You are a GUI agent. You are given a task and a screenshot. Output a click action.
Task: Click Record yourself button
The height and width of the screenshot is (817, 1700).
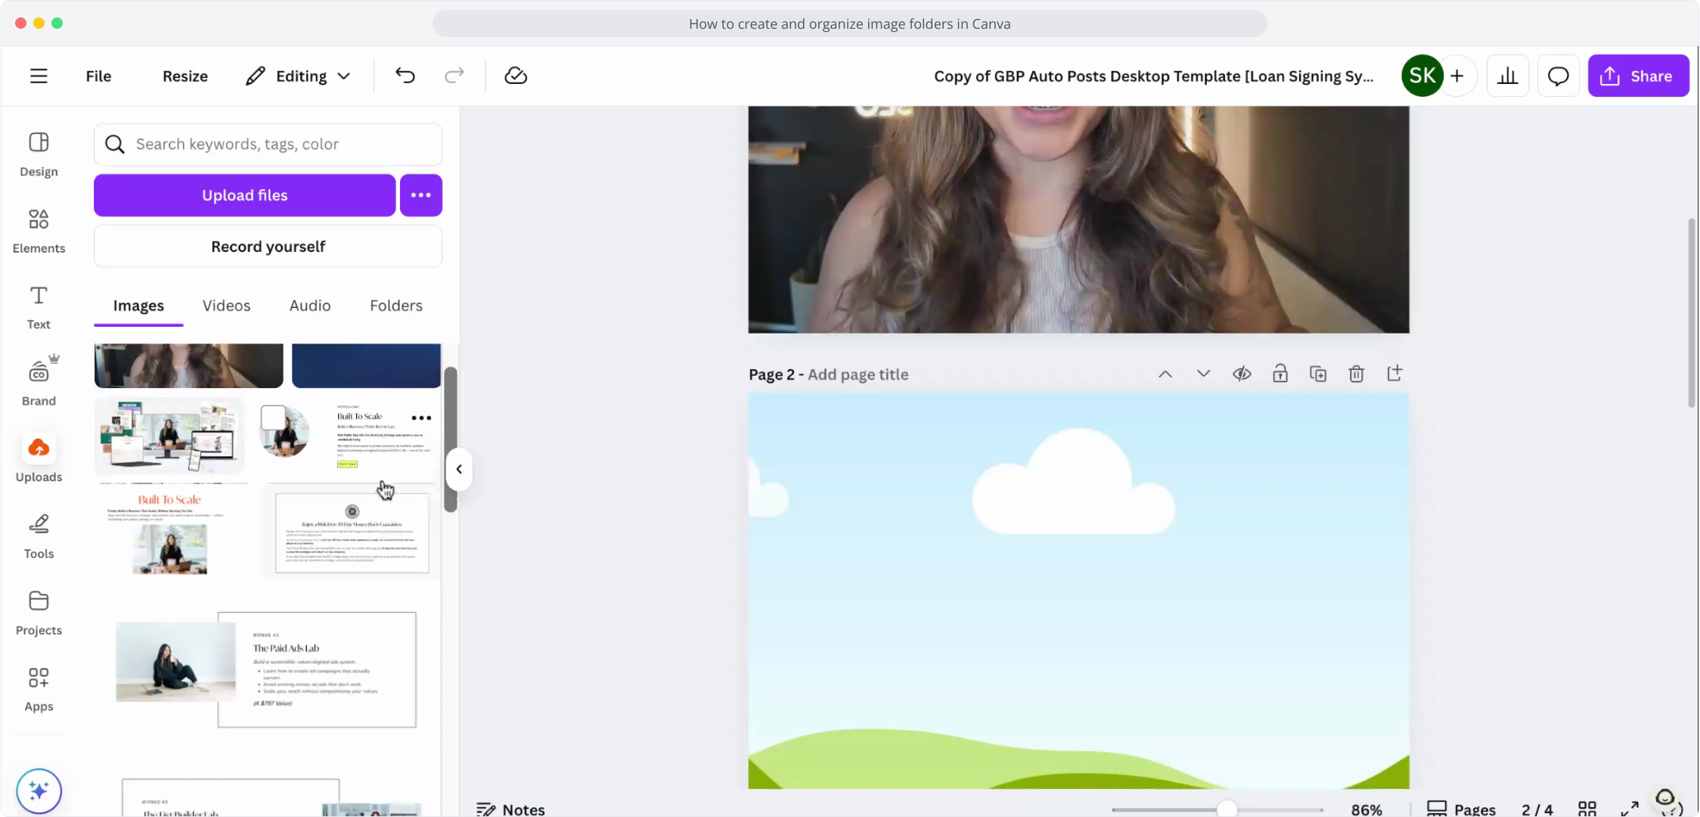(268, 247)
